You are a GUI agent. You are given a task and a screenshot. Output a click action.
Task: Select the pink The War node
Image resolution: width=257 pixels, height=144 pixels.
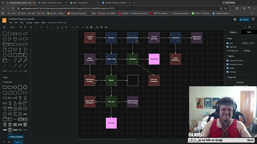pyautogui.click(x=111, y=123)
